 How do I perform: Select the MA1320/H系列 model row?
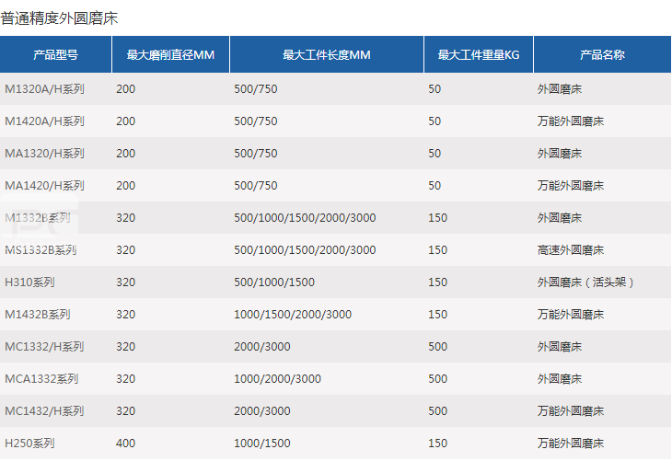(x=44, y=154)
